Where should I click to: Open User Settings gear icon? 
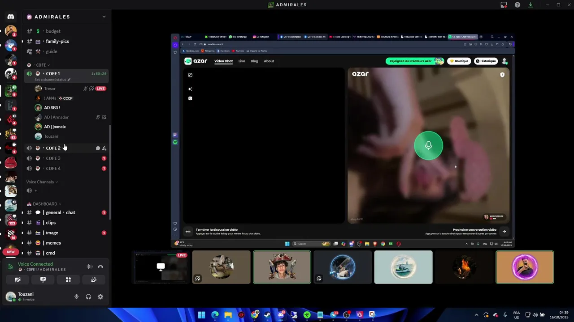click(x=100, y=297)
